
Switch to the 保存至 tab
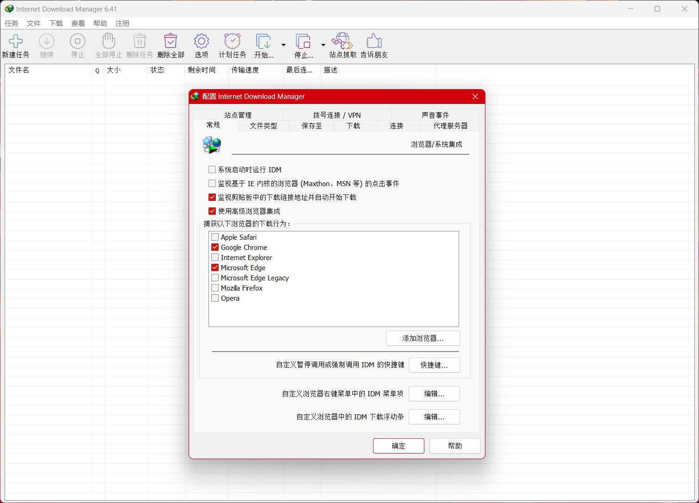tap(312, 126)
